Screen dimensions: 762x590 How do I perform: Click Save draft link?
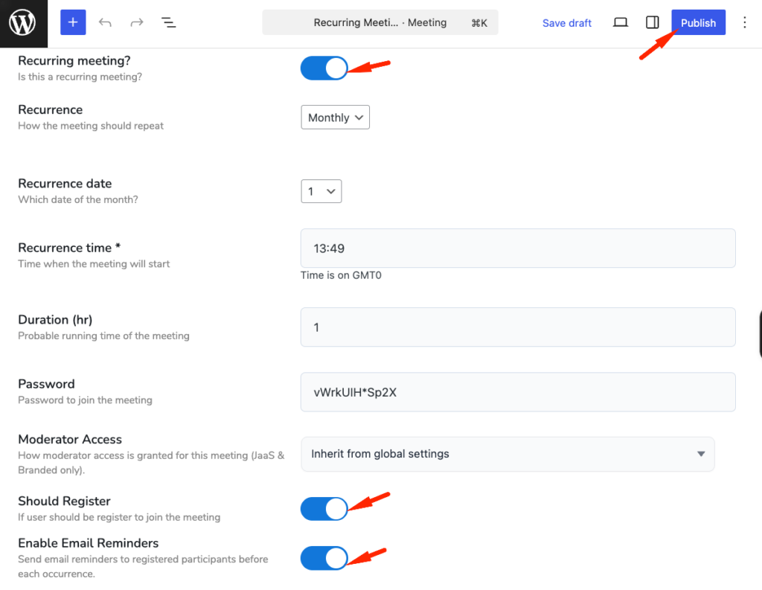click(x=566, y=23)
